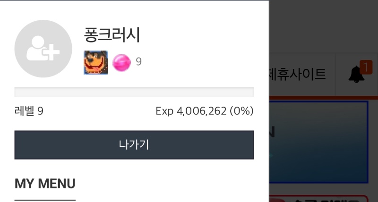Image resolution: width=378 pixels, height=202 pixels.
Task: Click the letter N on dark banner
Action: (x=272, y=132)
